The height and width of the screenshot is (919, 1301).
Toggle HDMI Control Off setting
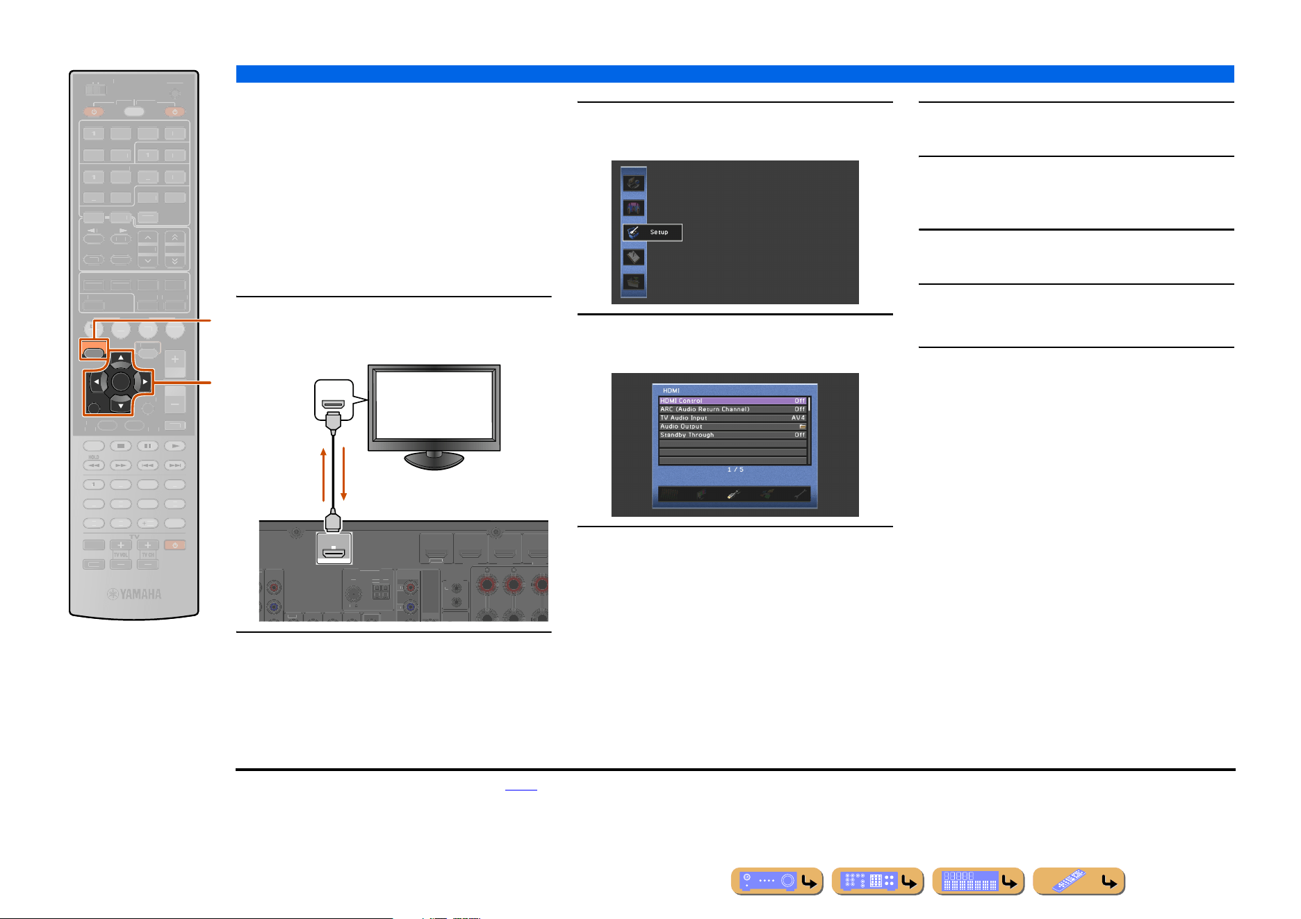click(733, 401)
